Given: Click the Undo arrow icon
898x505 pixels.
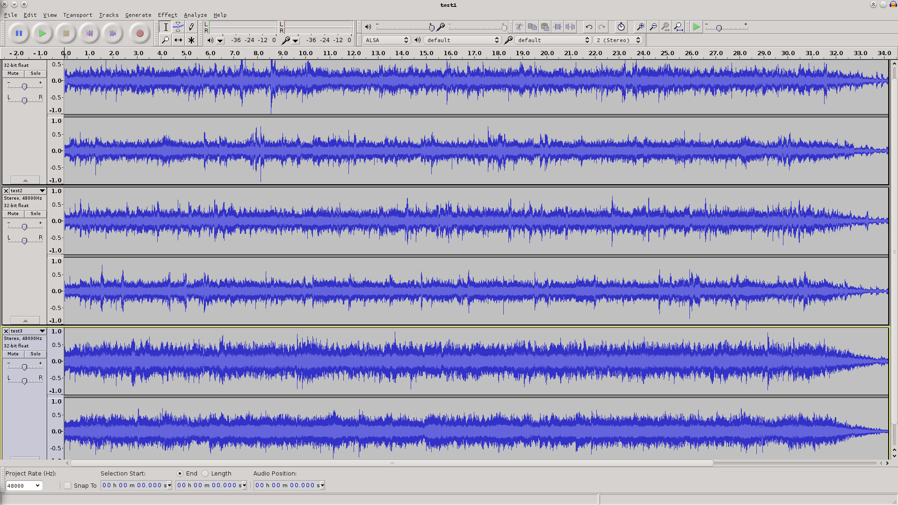Looking at the screenshot, I should click(589, 27).
